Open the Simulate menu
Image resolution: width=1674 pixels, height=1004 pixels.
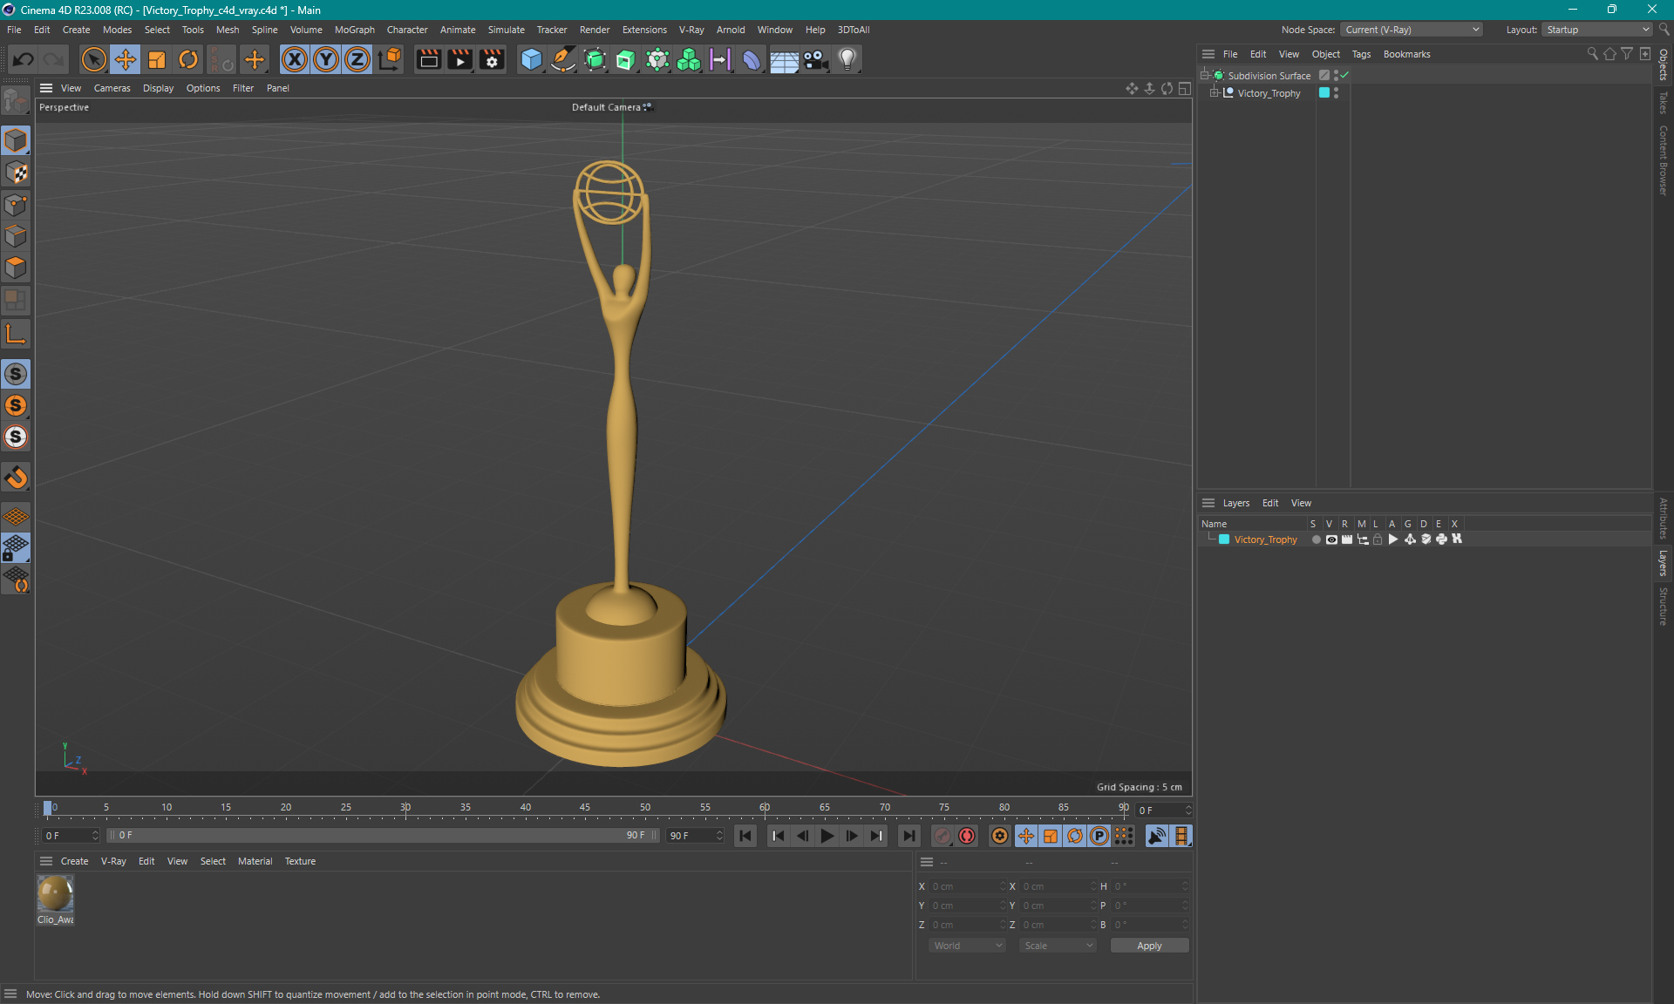pos(506,30)
